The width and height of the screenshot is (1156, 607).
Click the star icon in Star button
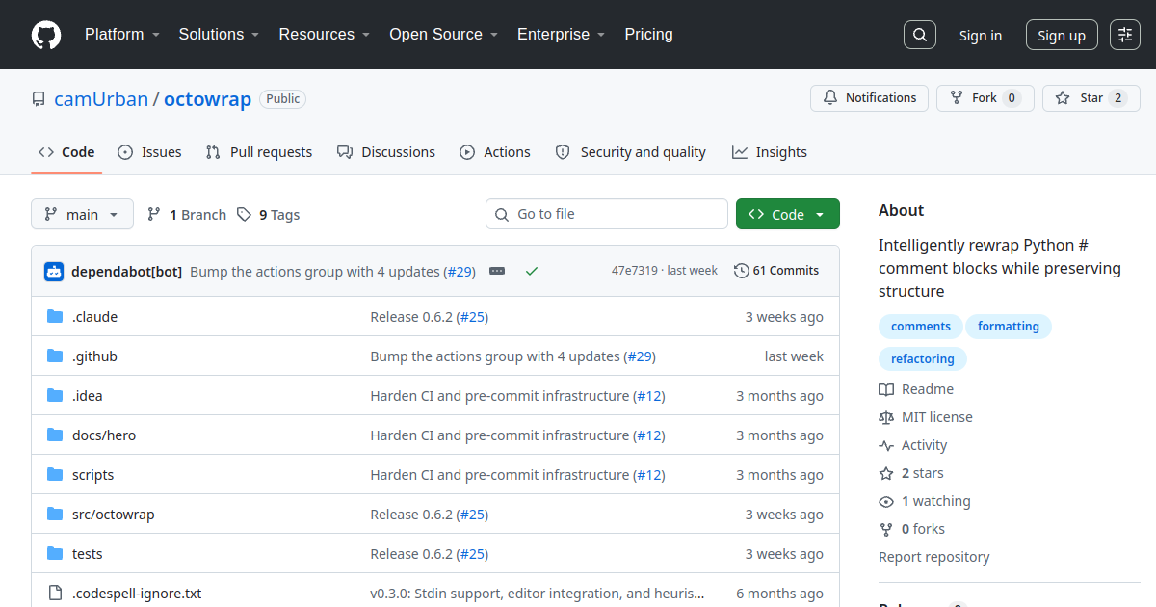1063,98
